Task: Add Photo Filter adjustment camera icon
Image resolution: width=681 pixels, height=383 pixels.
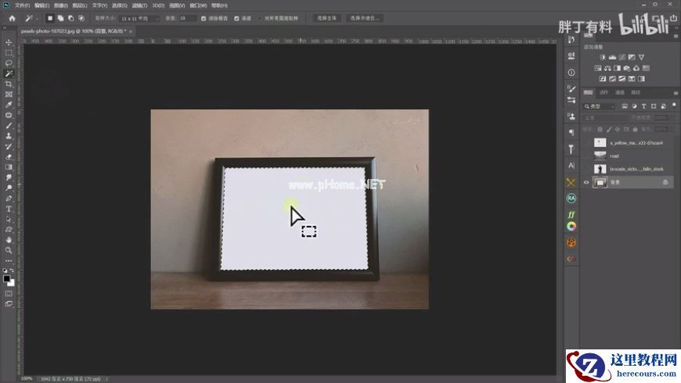Action: coord(627,68)
